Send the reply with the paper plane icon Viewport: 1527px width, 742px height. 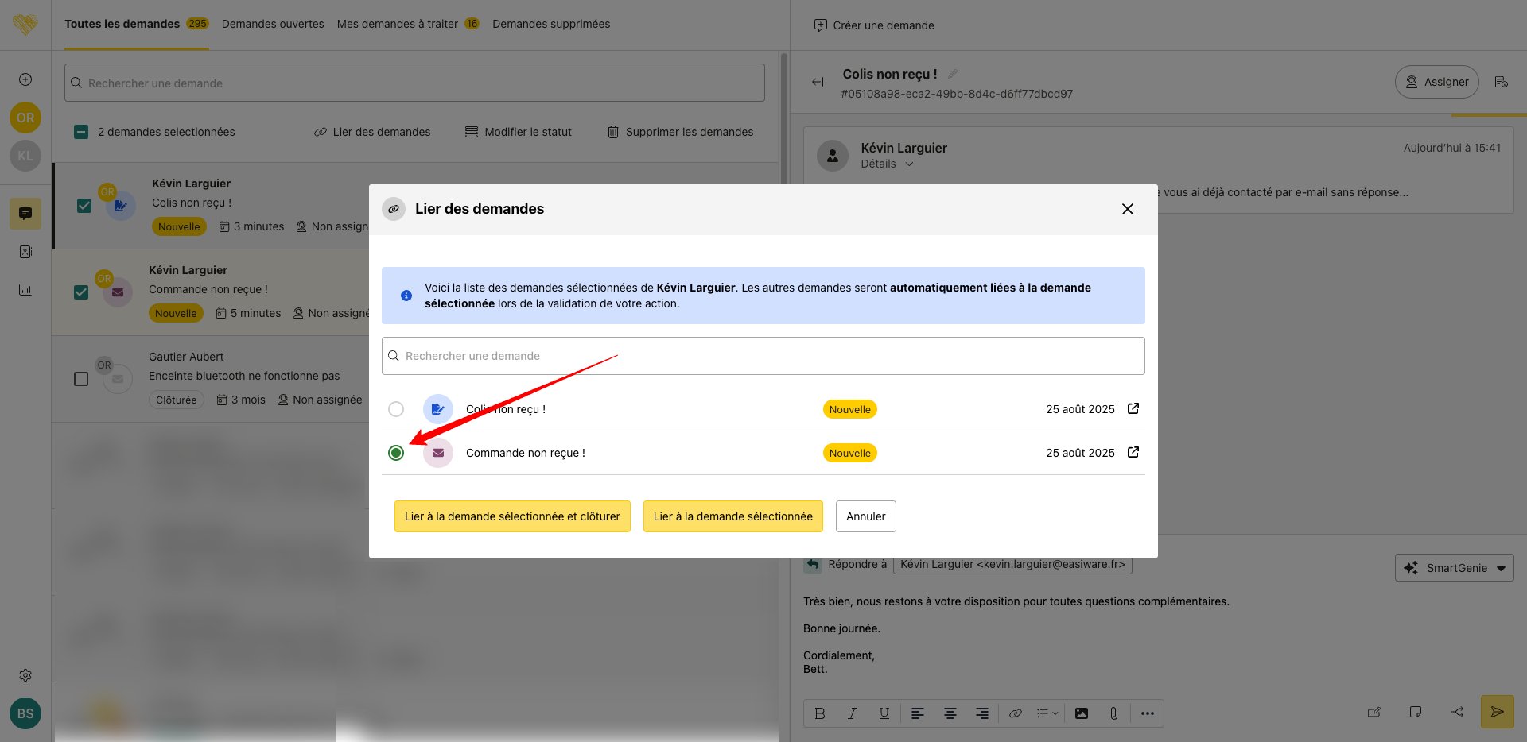tap(1497, 712)
